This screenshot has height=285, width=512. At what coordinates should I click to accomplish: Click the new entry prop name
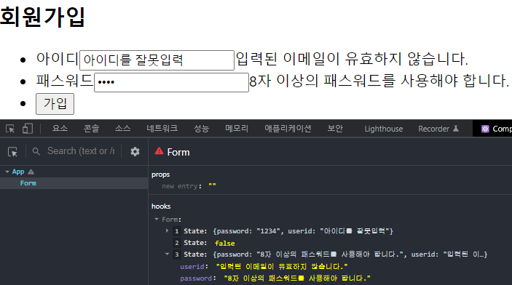(180, 186)
